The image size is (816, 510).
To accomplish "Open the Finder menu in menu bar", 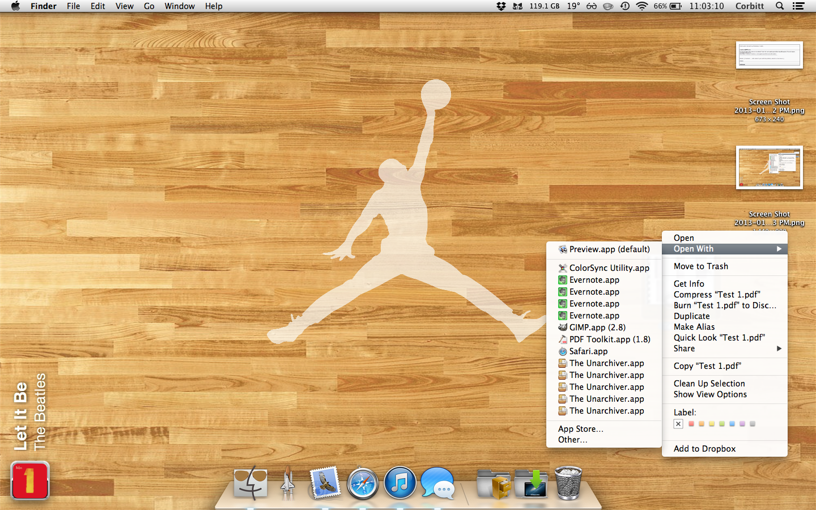I will pyautogui.click(x=44, y=6).
